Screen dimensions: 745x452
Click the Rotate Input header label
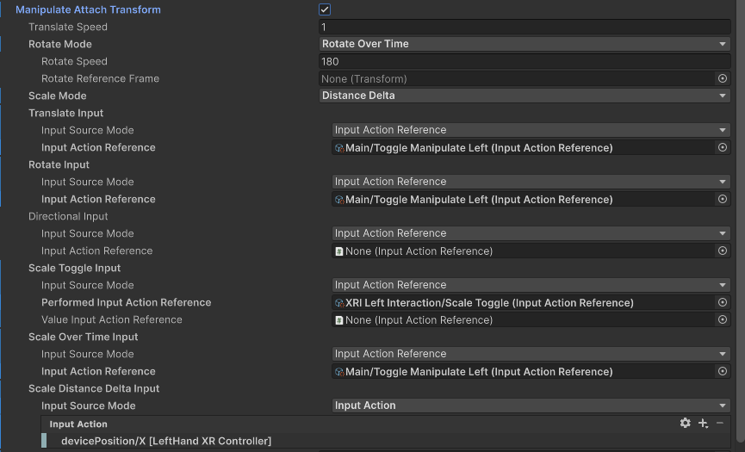point(59,164)
